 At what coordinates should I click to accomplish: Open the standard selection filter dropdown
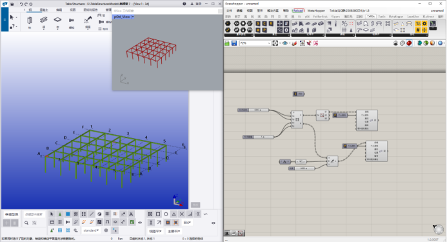(91, 230)
